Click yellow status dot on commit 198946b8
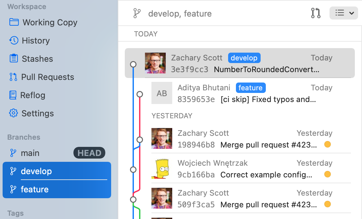 pos(328,145)
